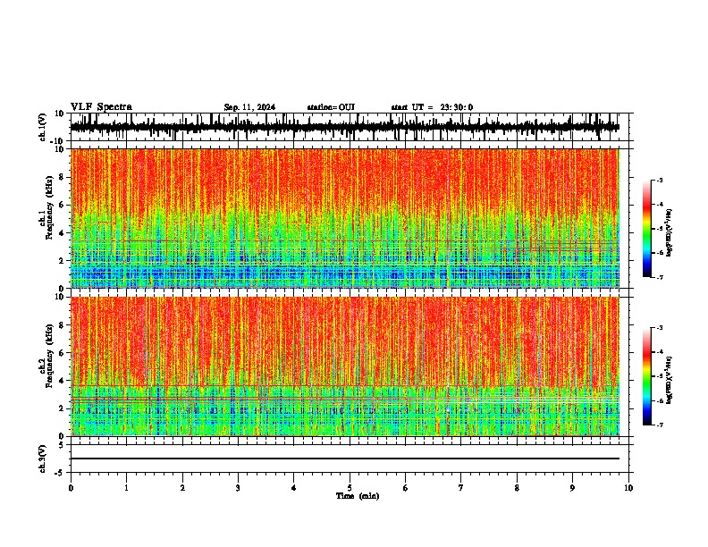708x547 pixels.
Task: Click the ch.1 spectrogram panel
Action: click(345, 218)
